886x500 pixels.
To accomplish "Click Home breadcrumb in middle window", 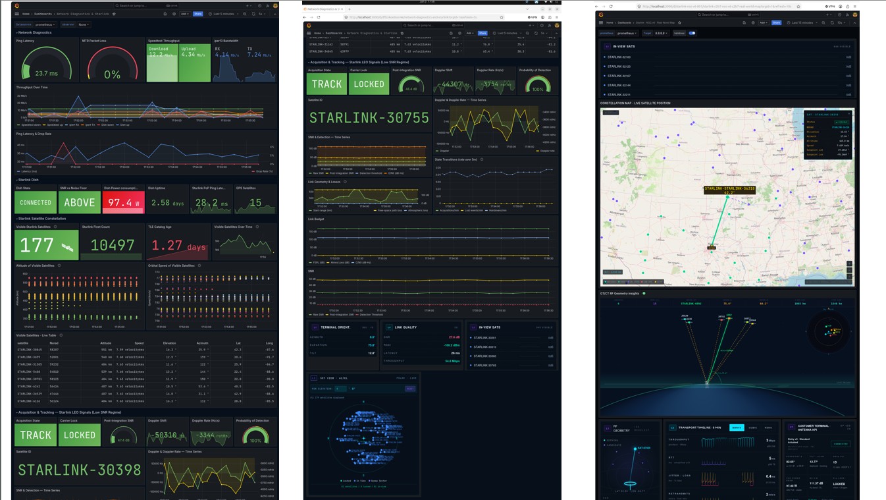I will click(x=317, y=33).
